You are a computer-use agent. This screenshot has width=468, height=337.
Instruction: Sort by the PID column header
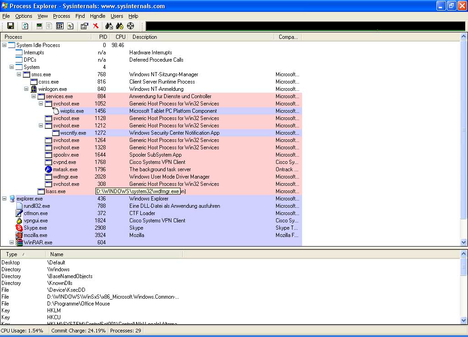101,37
